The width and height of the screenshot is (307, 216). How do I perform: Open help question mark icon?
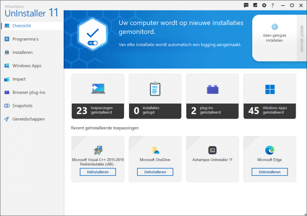coord(272,5)
